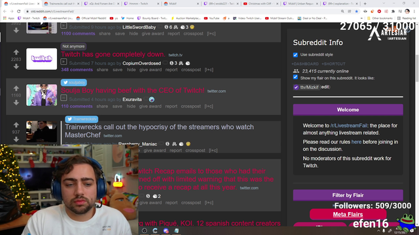The image size is (419, 235).
Task: Open the 'Bounty Board - Twit...' bookmark
Action: tap(153, 18)
